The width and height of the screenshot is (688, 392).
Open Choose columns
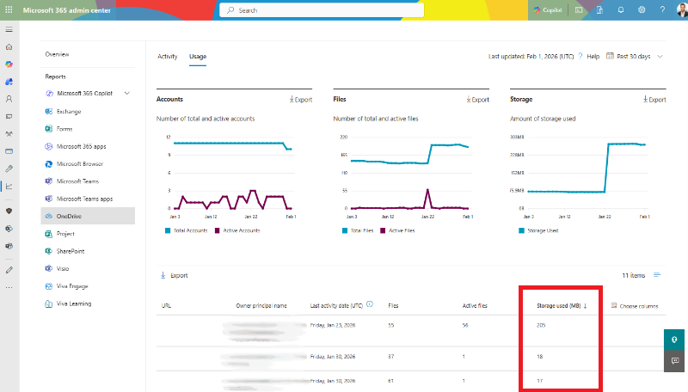pyautogui.click(x=635, y=306)
